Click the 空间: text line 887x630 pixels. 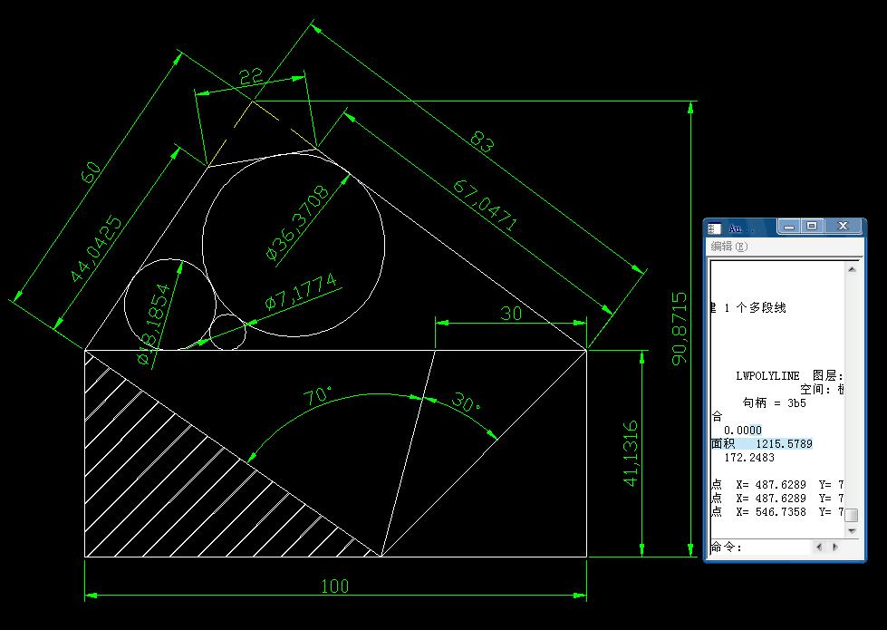[x=822, y=390]
